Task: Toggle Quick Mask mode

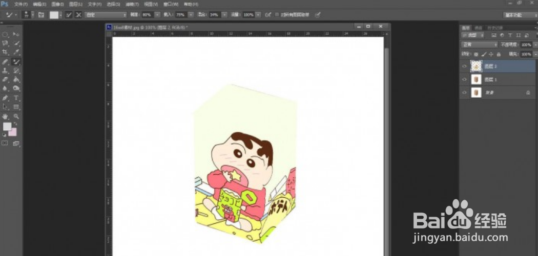Action: [x=5, y=144]
